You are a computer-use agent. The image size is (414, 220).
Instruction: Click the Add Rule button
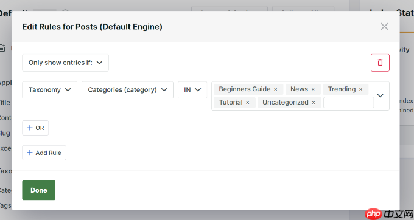click(x=44, y=153)
